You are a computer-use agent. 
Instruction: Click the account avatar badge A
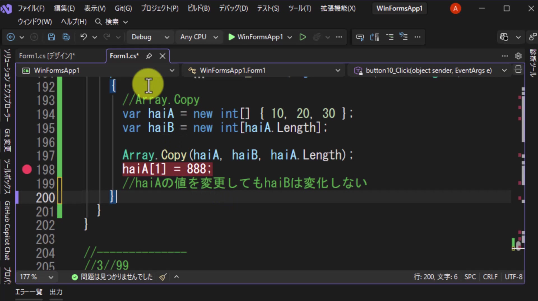pyautogui.click(x=455, y=8)
